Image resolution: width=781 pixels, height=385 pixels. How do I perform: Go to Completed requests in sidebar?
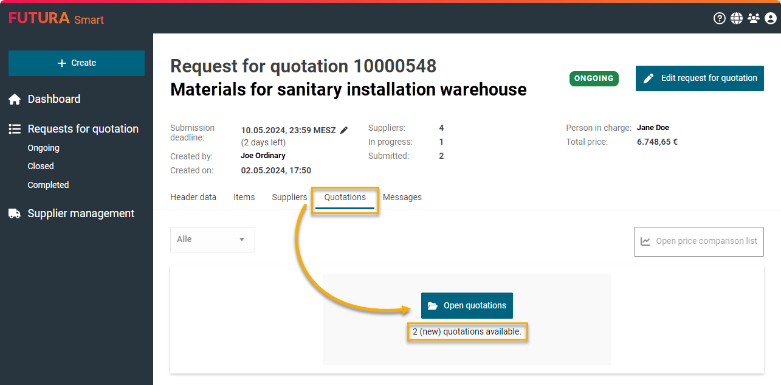pos(48,185)
